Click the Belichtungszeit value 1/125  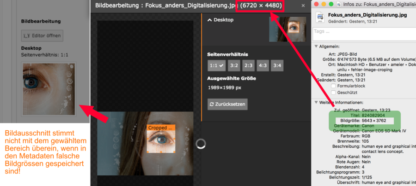coord(367,177)
